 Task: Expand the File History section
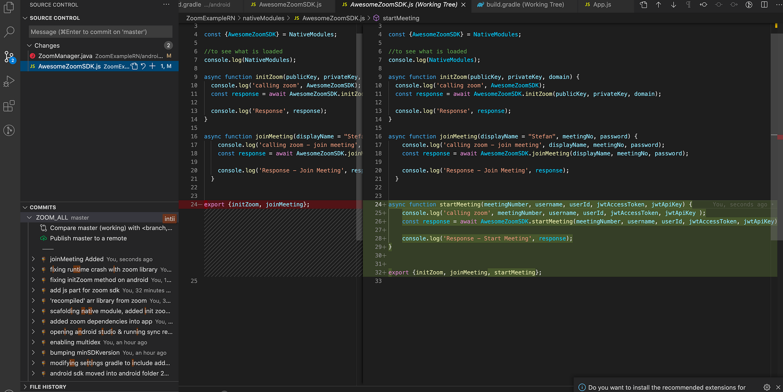48,387
